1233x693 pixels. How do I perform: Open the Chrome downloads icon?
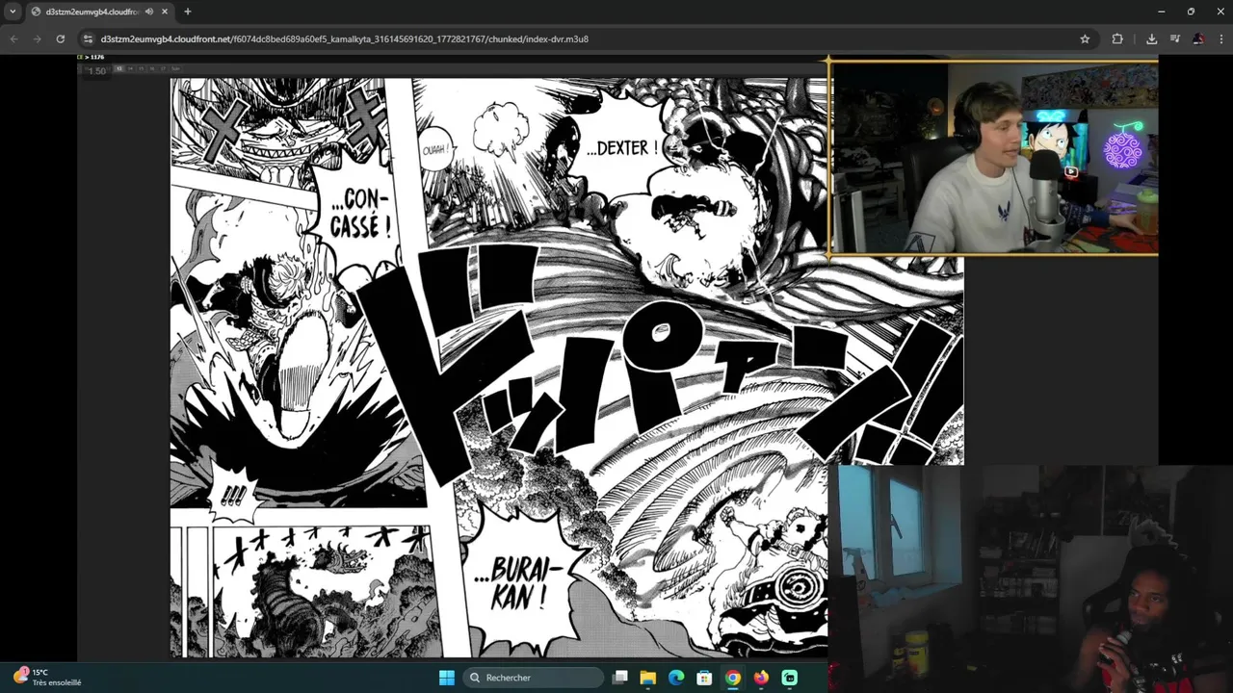pos(1151,38)
